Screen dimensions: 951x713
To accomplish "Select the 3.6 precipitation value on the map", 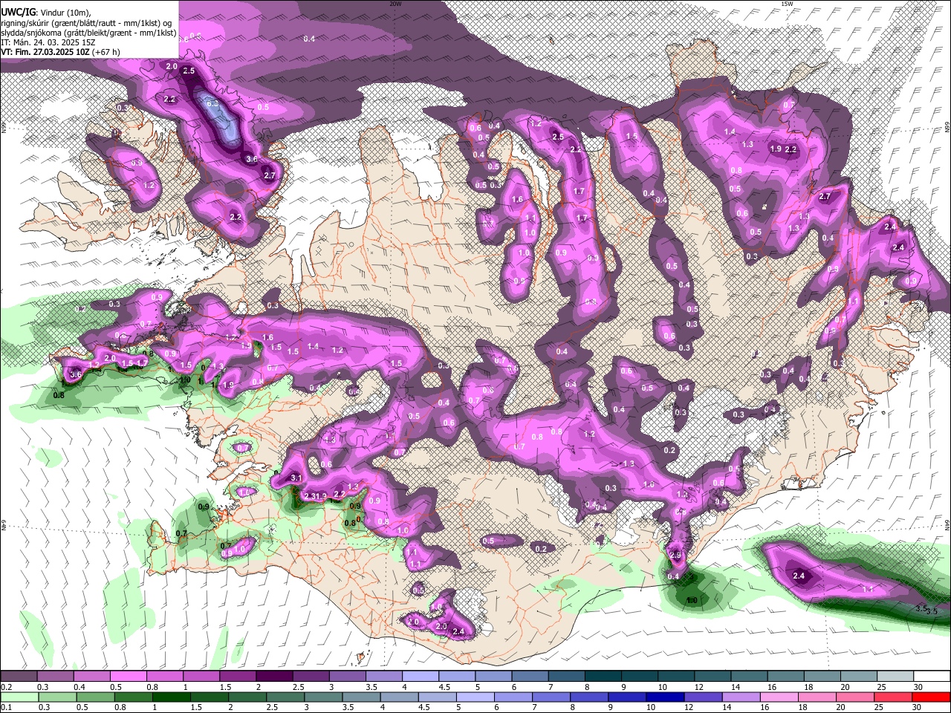I will click(x=251, y=159).
